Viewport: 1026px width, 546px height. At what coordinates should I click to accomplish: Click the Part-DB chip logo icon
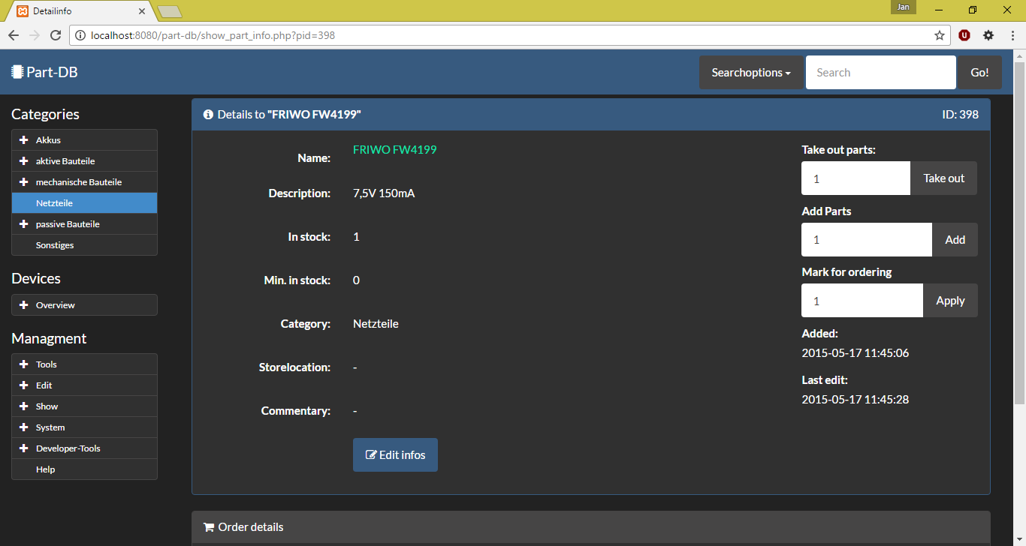pos(17,72)
